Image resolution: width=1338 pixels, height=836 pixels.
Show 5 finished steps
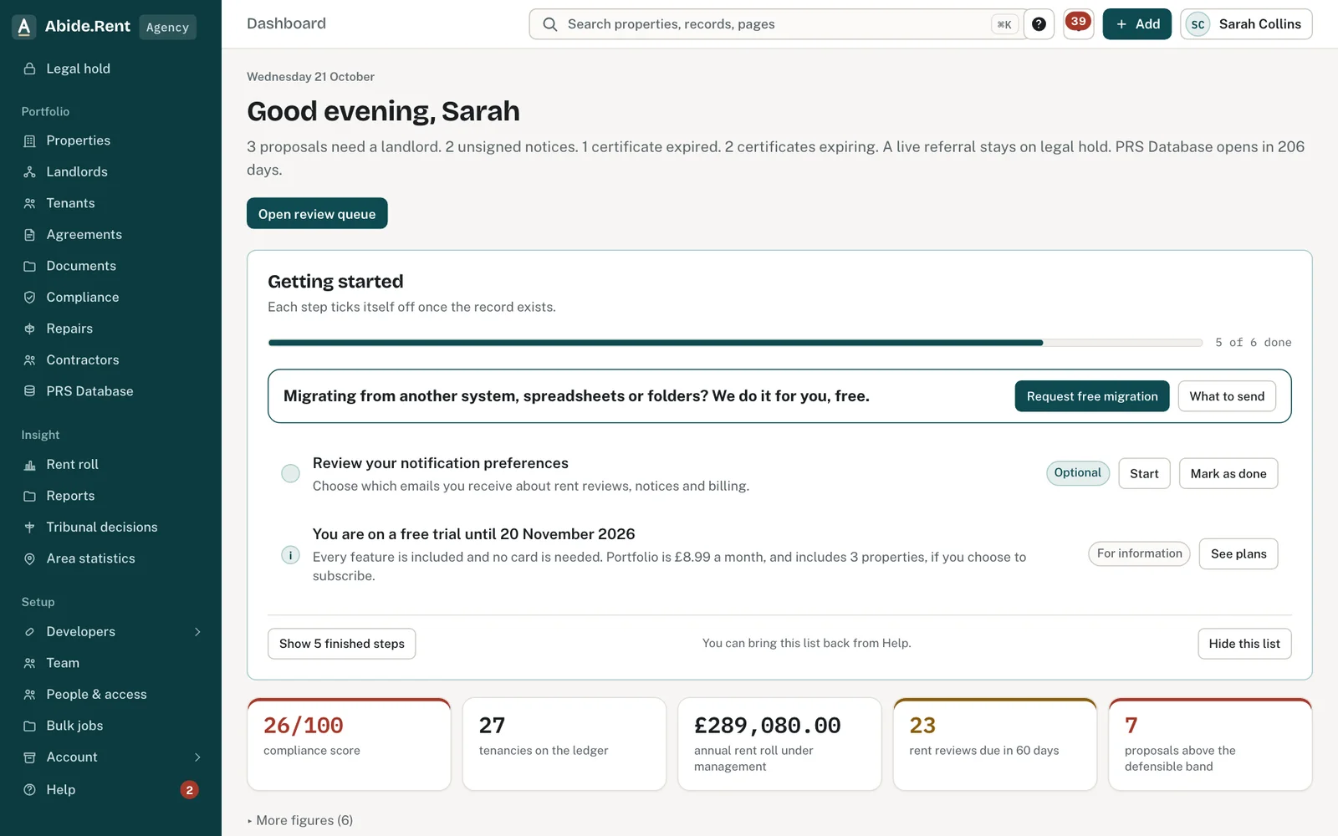(341, 644)
